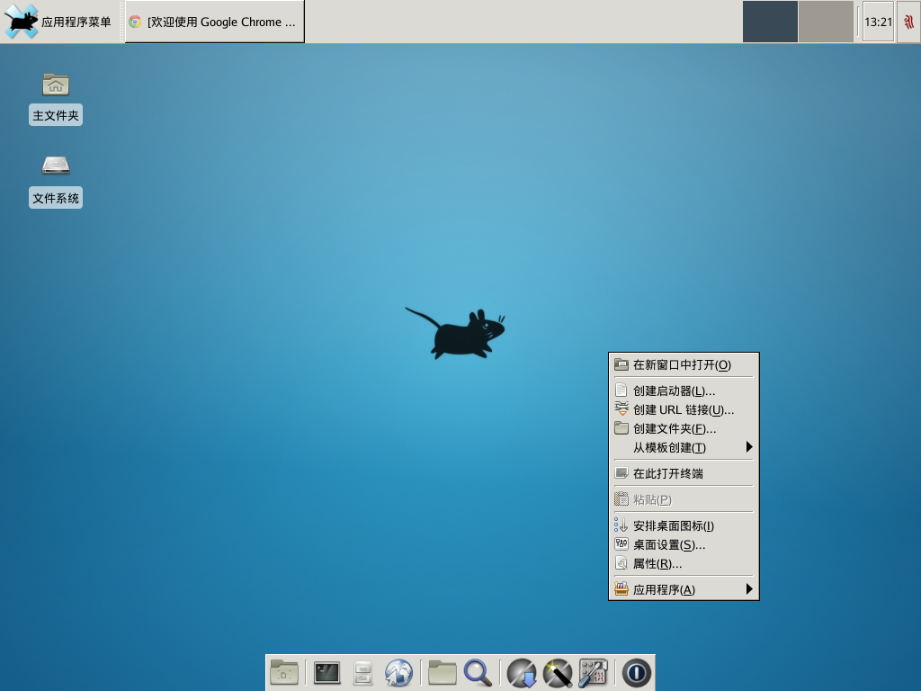Viewport: 921px width, 691px height.
Task: Click the terminal icon beside 在此打开终端
Action: [x=621, y=473]
